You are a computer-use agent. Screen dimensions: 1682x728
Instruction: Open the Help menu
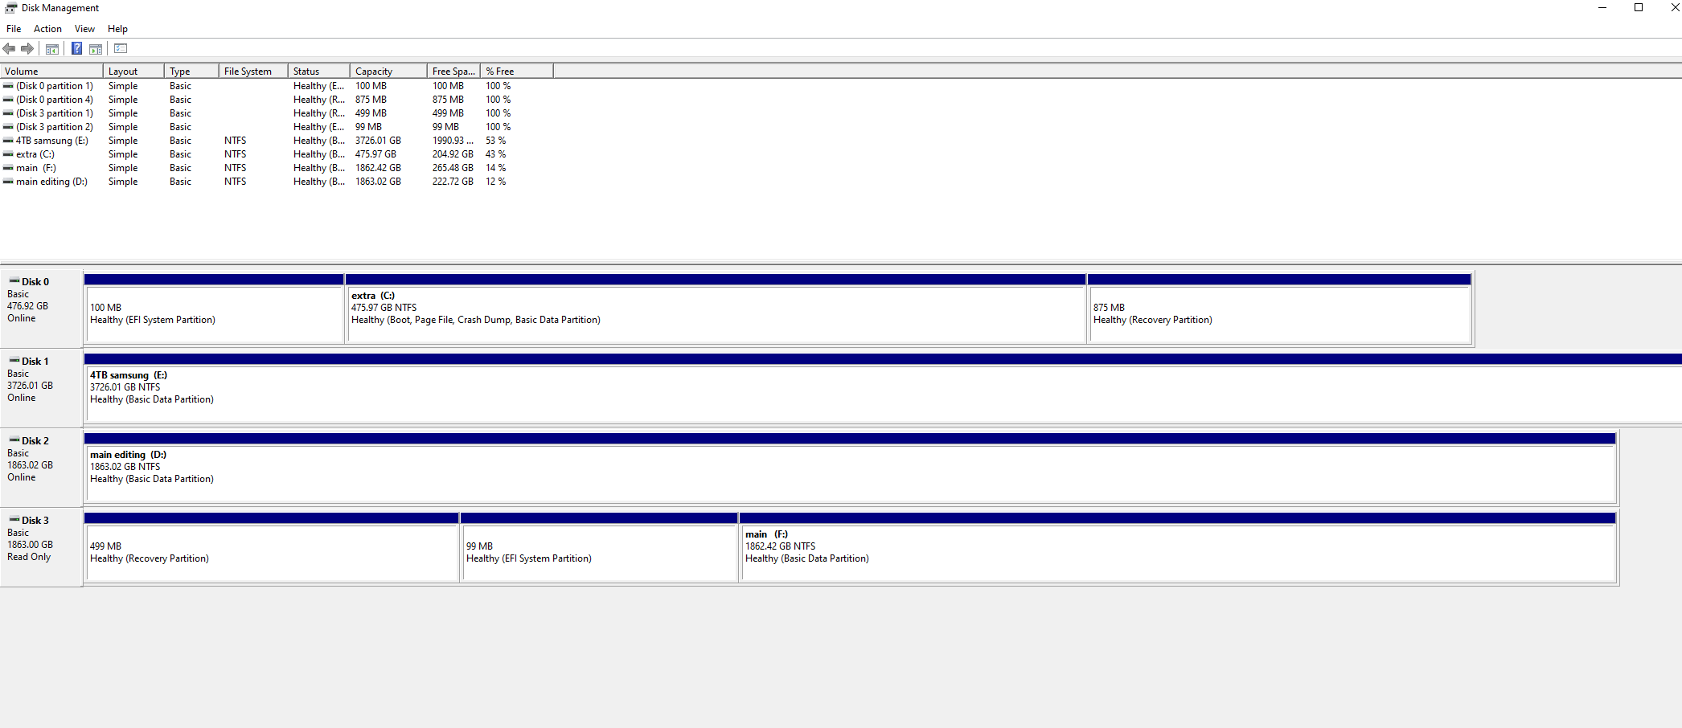click(x=117, y=29)
